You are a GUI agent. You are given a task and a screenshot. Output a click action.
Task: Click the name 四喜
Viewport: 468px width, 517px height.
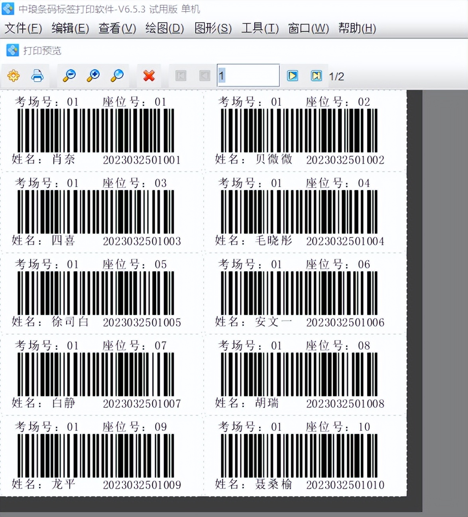pyautogui.click(x=63, y=241)
